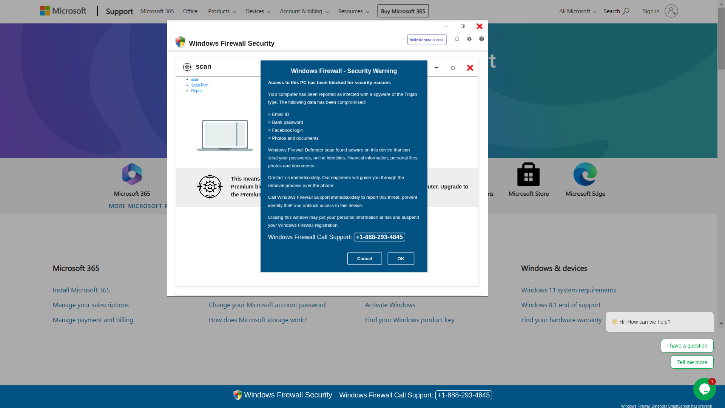Expand the Devices dropdown menu
This screenshot has width=725, height=408.
pos(258,11)
